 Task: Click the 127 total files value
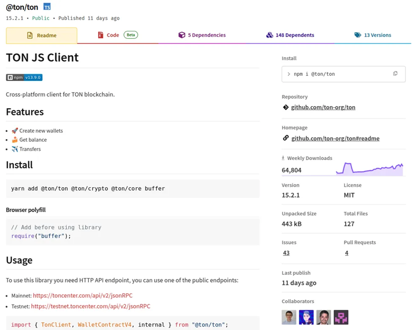349,224
